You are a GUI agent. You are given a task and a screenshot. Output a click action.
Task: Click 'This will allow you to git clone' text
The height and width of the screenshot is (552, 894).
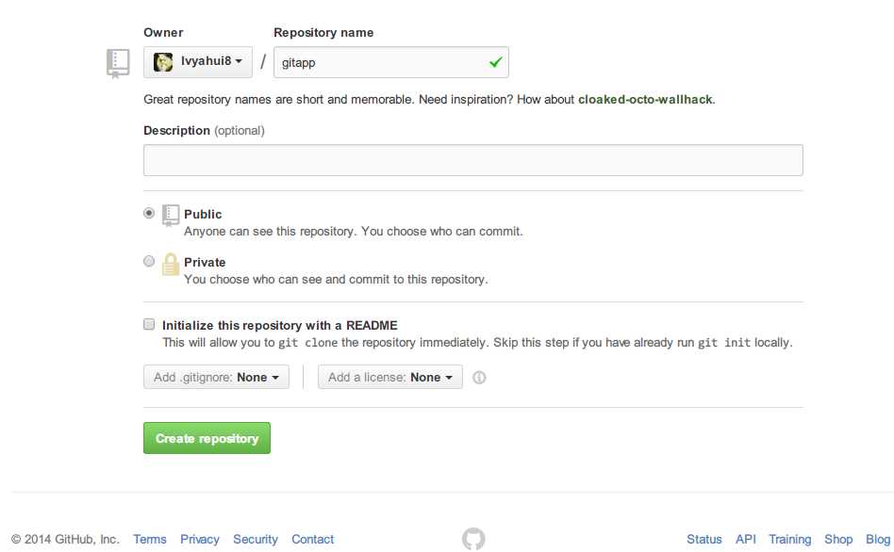pos(477,342)
